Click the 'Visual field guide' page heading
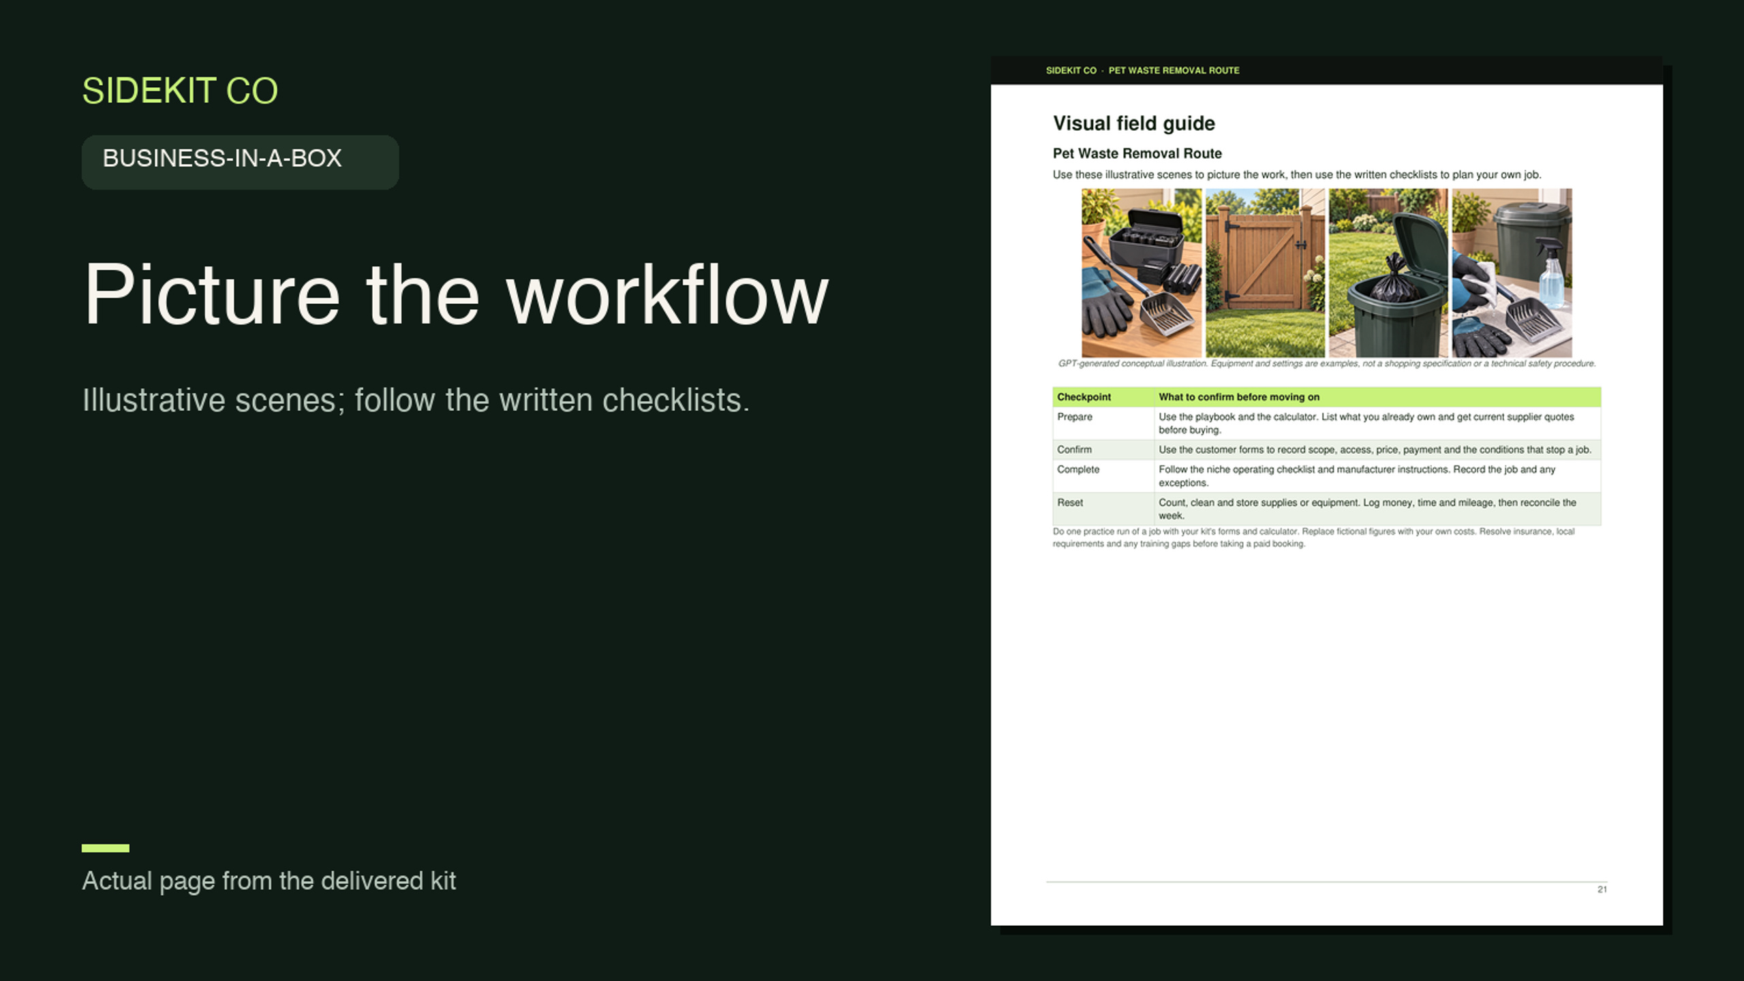The height and width of the screenshot is (981, 1744). (x=1133, y=123)
